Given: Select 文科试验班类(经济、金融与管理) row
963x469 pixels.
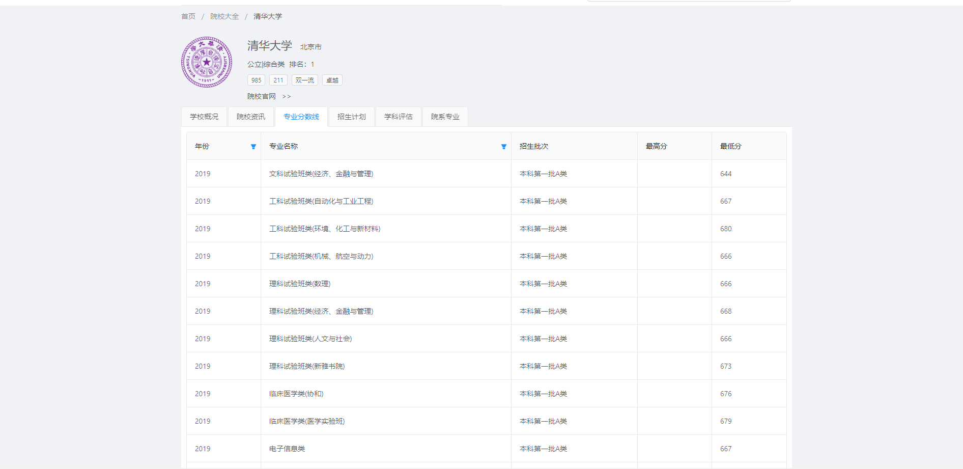Looking at the screenshot, I should click(x=487, y=174).
